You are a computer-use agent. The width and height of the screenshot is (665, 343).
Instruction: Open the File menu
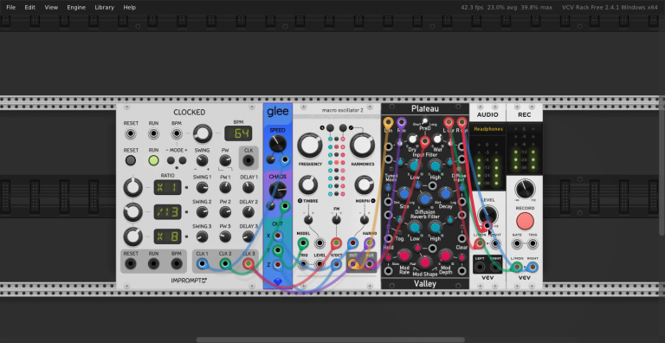[x=10, y=7]
